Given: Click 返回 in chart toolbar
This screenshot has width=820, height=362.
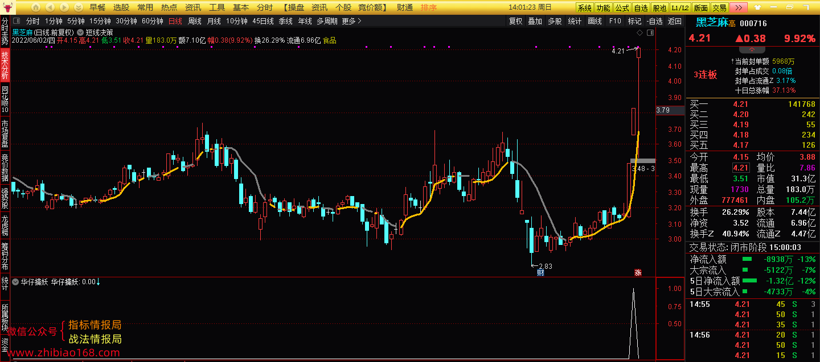Looking at the screenshot, I should click(x=674, y=21).
